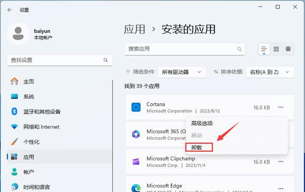This screenshot has width=305, height=192.
Task: Click the baiyun username text
Action: [42, 31]
